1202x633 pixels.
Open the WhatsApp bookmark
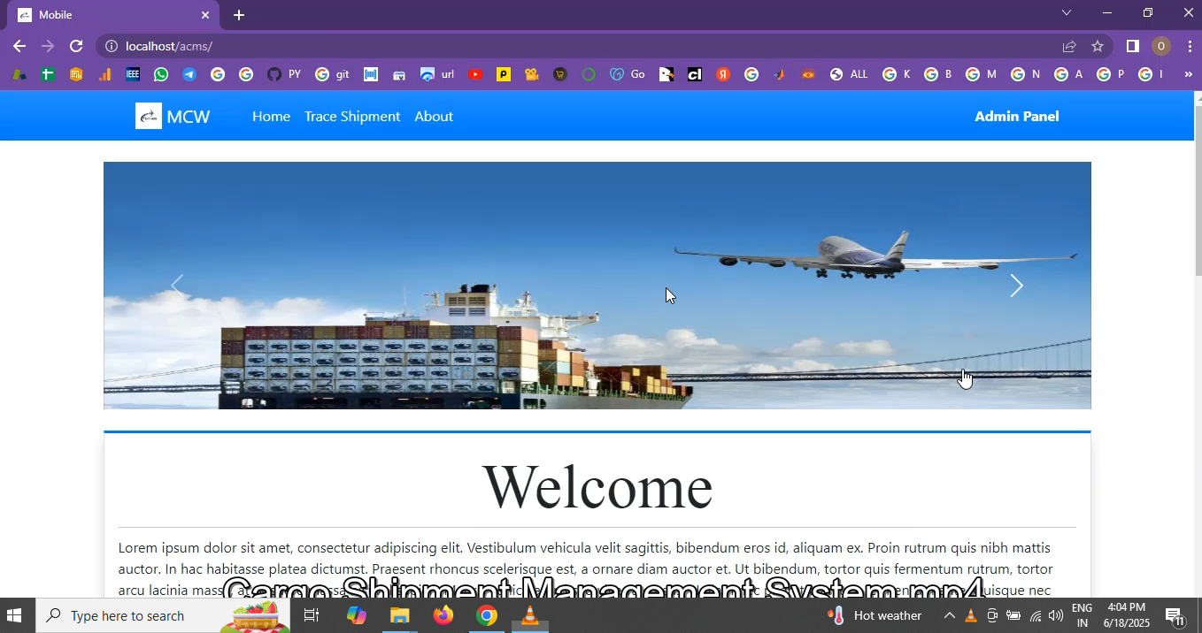click(161, 74)
